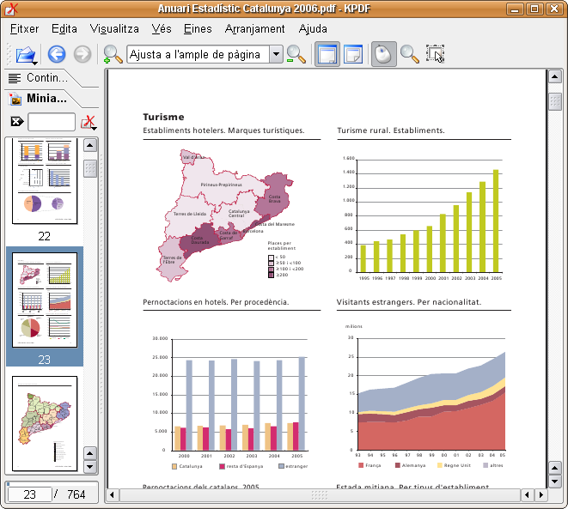Click the 'Ajusta a l'ample de pàgina' zoom field
The height and width of the screenshot is (509, 568).
pyautogui.click(x=198, y=54)
